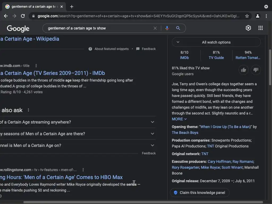Expand the streaming anywhere question
The image size is (272, 204).
click(78, 122)
